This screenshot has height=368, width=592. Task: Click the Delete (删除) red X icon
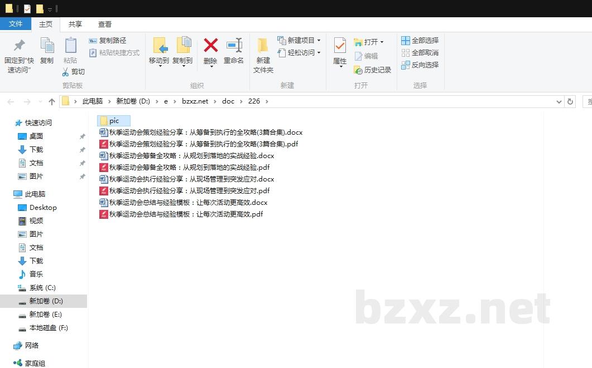(210, 46)
